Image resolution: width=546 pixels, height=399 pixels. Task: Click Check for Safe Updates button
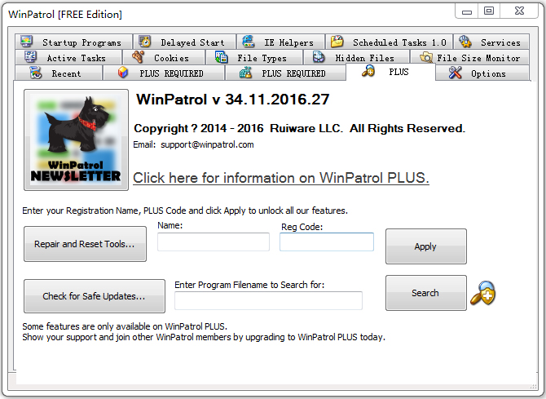click(95, 296)
